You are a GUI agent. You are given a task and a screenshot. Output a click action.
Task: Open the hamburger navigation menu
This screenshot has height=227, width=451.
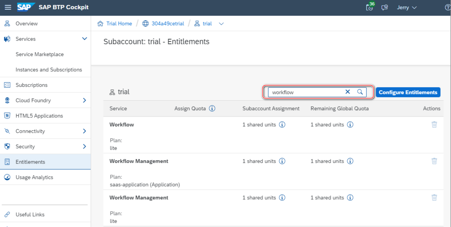[8, 7]
